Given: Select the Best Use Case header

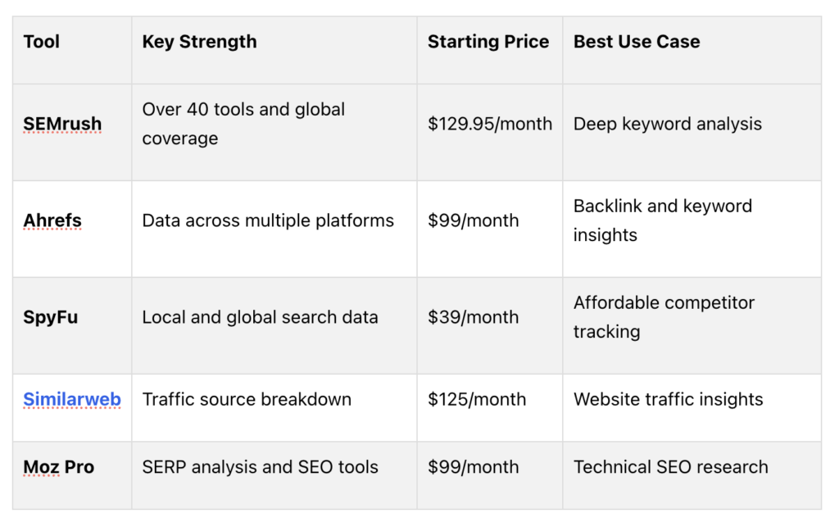Looking at the screenshot, I should tap(636, 42).
